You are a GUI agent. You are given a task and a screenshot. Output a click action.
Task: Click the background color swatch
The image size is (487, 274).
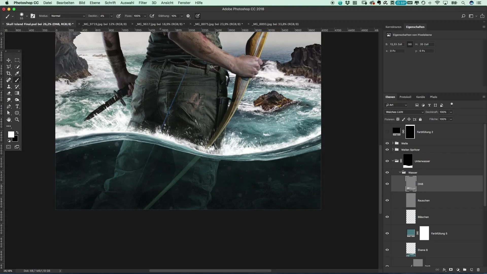click(x=16, y=139)
